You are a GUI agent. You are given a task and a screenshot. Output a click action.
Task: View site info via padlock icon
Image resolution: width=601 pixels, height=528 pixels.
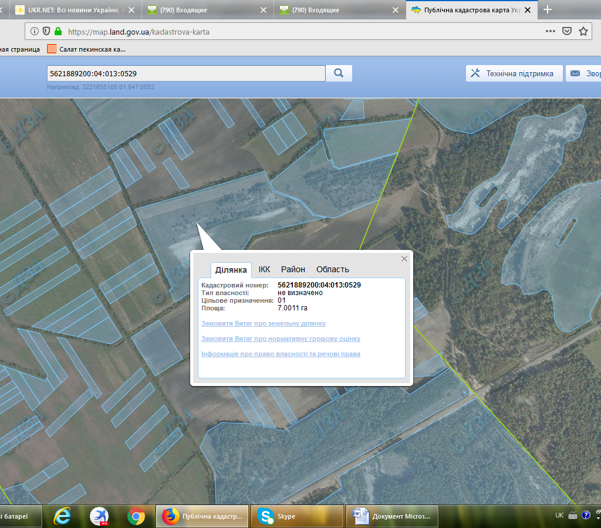58,32
